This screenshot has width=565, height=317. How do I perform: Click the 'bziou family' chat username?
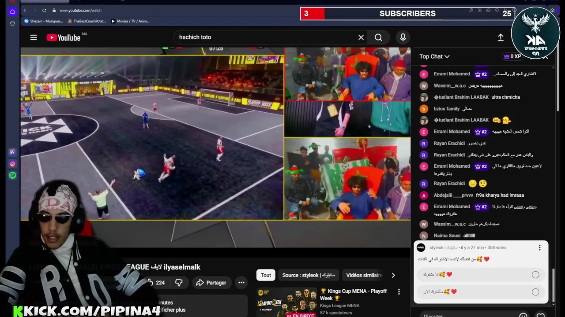[447, 109]
